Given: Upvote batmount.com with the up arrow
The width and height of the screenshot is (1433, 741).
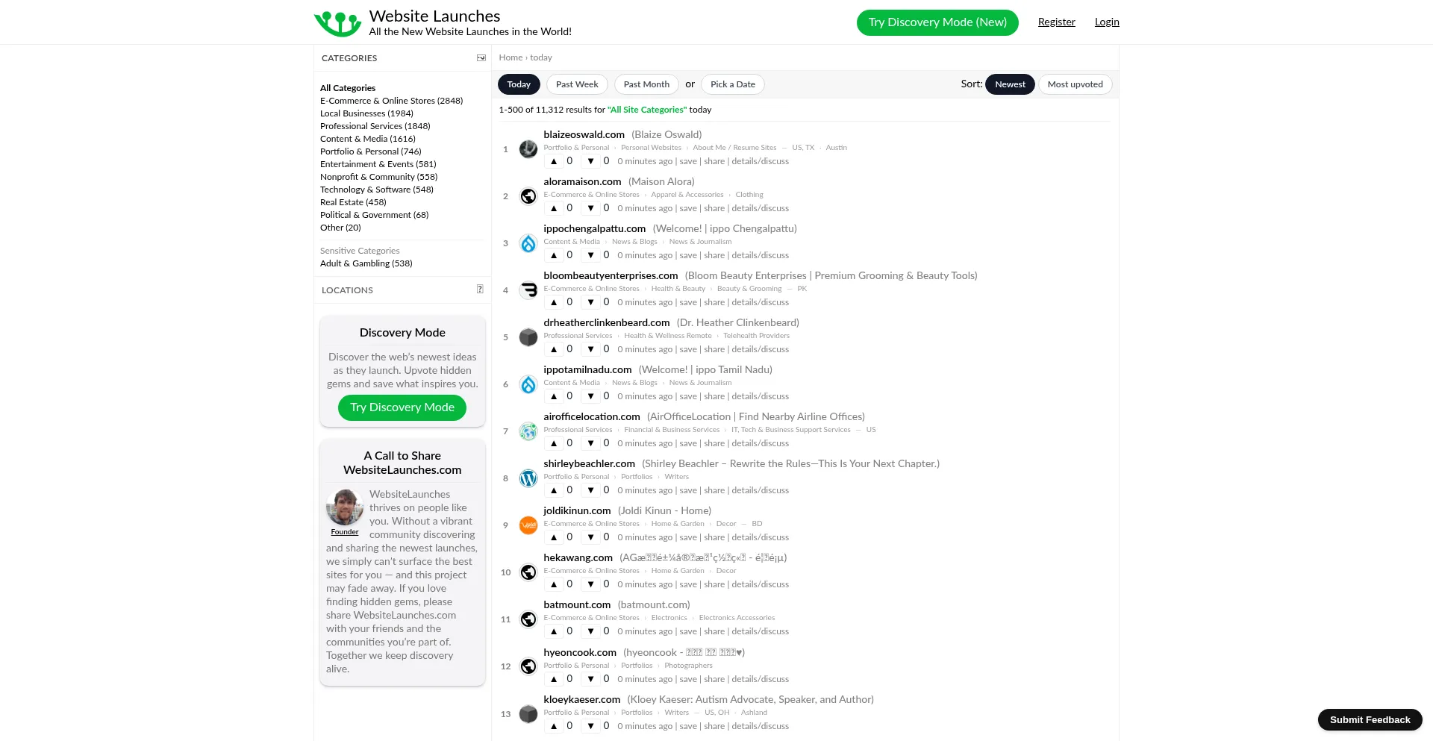Looking at the screenshot, I should tap(554, 631).
